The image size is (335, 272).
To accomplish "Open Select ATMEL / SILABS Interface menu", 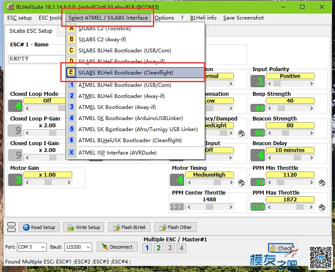I will point(108,18).
